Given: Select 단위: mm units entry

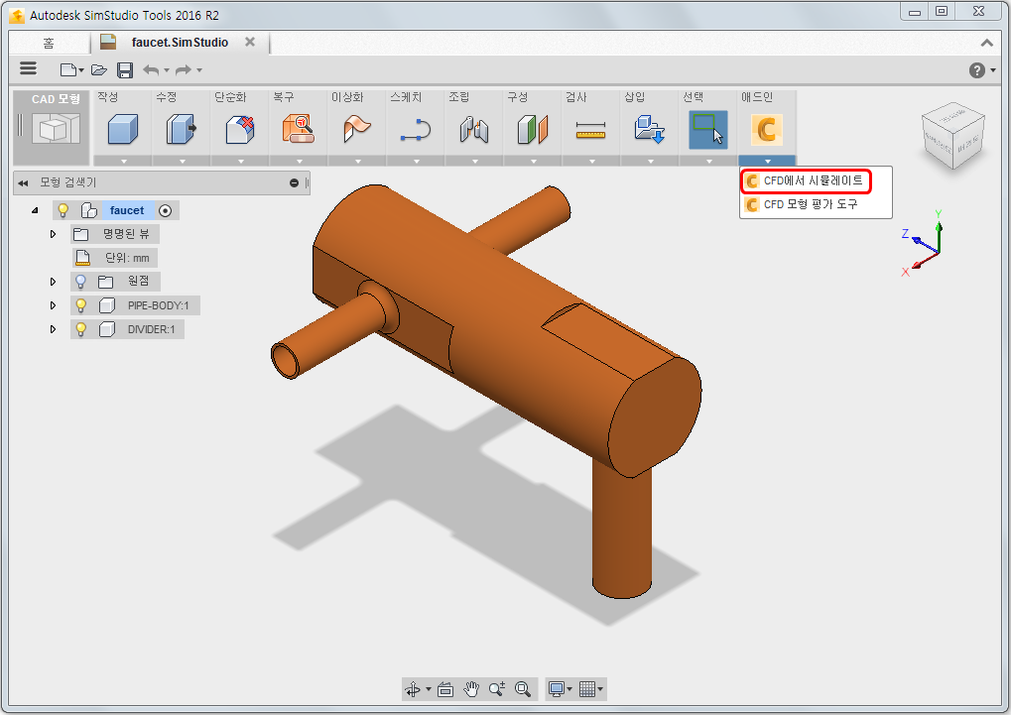Looking at the screenshot, I should [x=117, y=258].
